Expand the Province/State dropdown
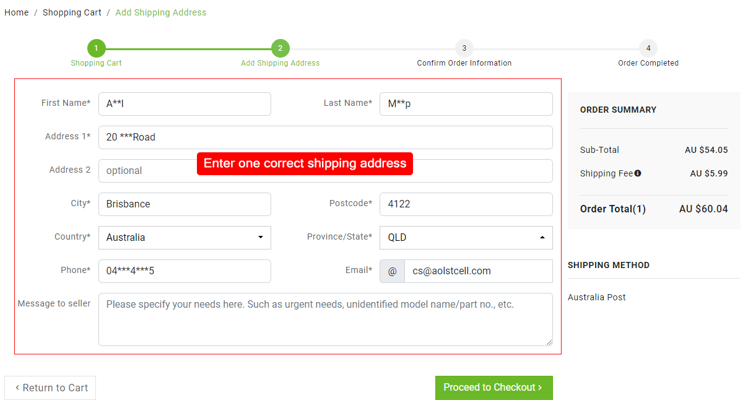 [466, 238]
